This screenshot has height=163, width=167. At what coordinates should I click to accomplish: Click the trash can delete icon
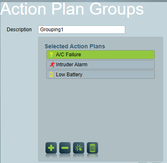pos(92,148)
